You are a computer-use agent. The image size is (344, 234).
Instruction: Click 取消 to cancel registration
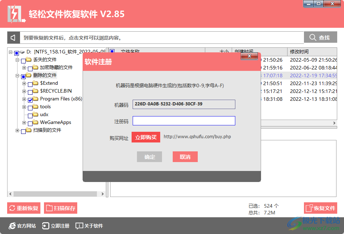(x=185, y=157)
